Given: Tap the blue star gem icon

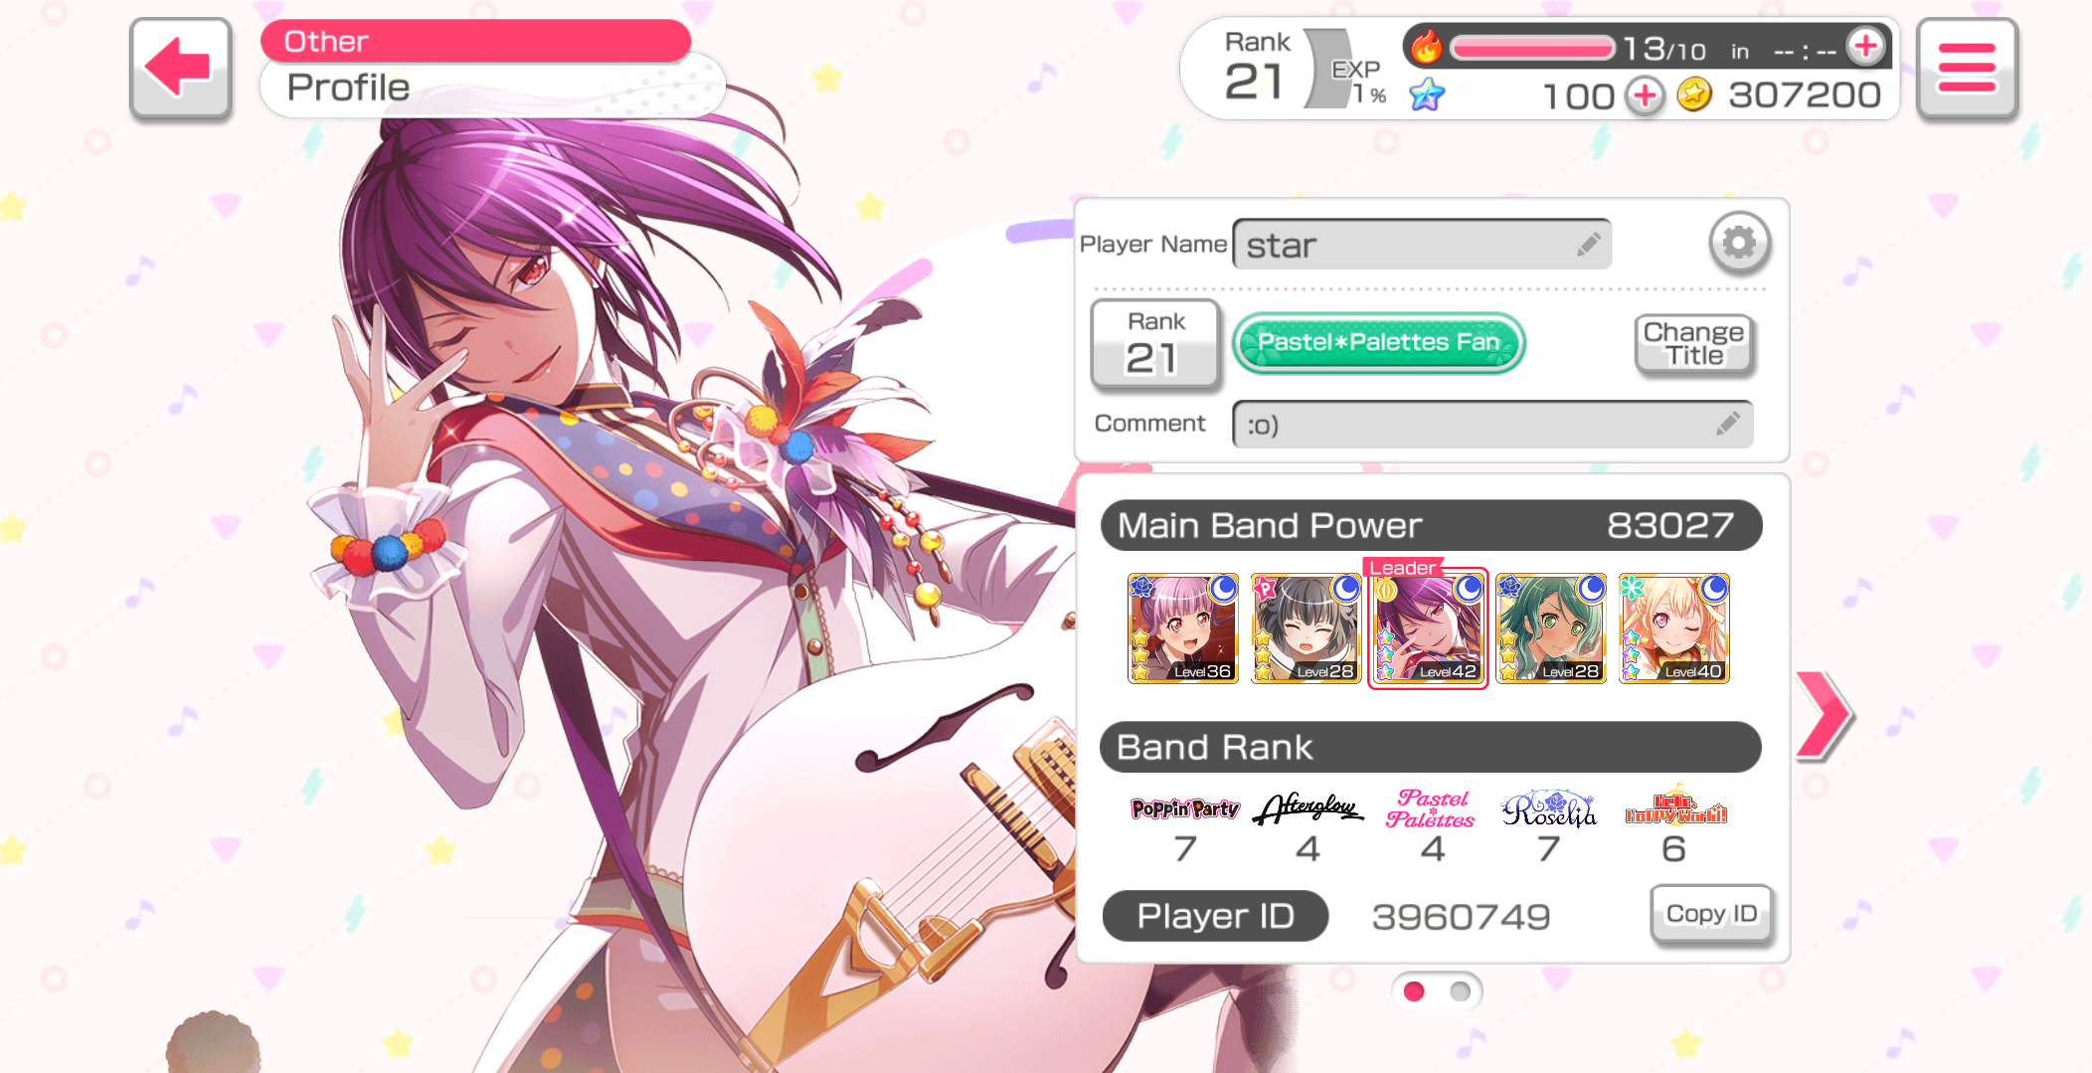Looking at the screenshot, I should (1427, 94).
